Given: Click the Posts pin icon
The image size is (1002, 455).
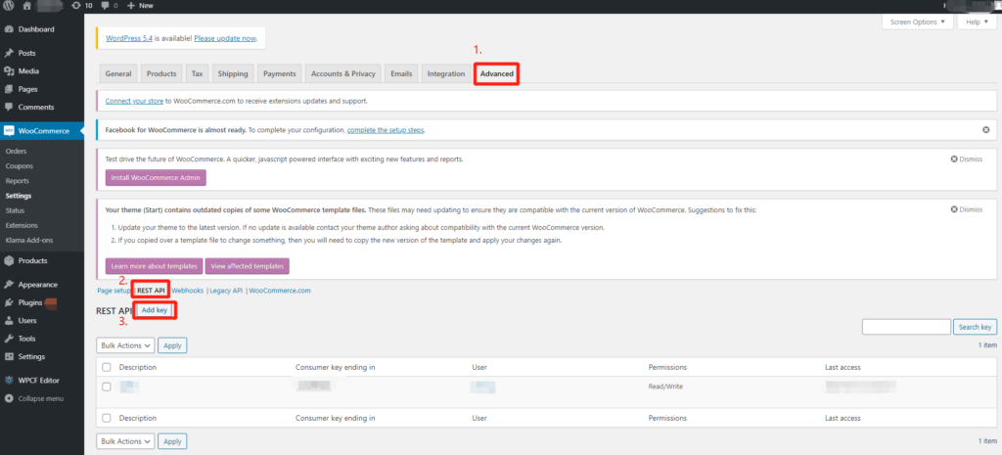Looking at the screenshot, I should coord(9,53).
